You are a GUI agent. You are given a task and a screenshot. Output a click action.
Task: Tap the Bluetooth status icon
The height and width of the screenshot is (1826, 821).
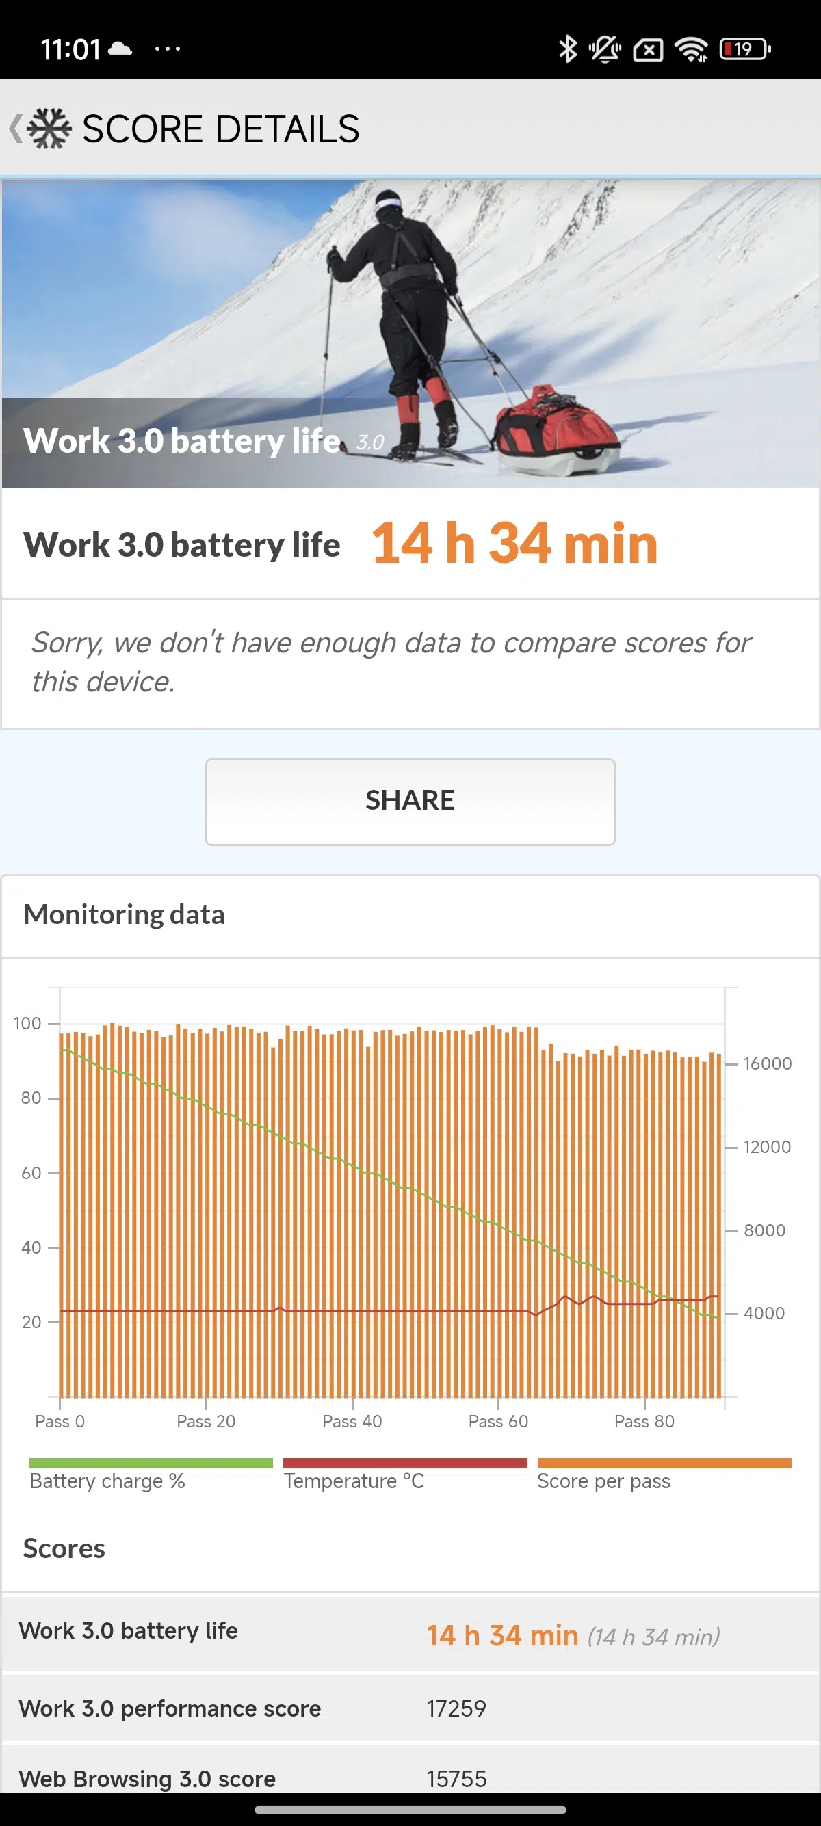[x=567, y=49]
